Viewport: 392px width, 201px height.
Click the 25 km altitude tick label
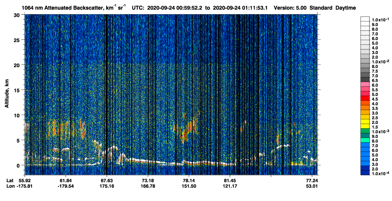click(16, 40)
